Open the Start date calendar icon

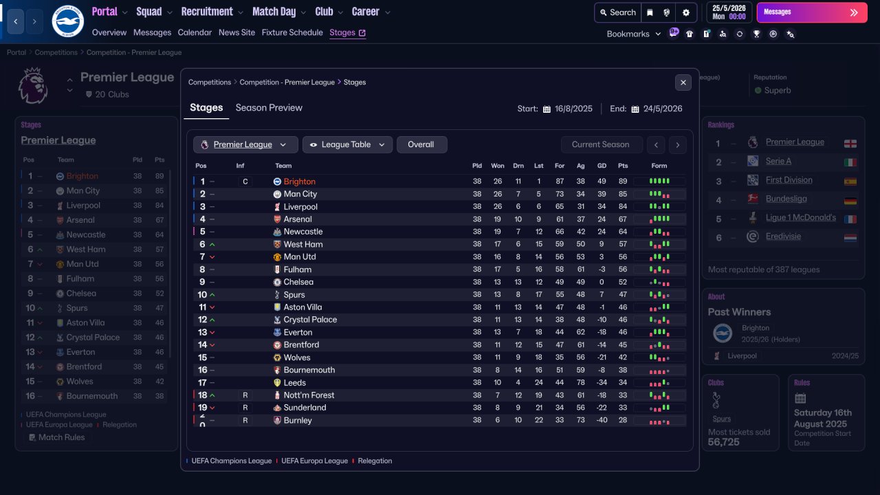547,109
